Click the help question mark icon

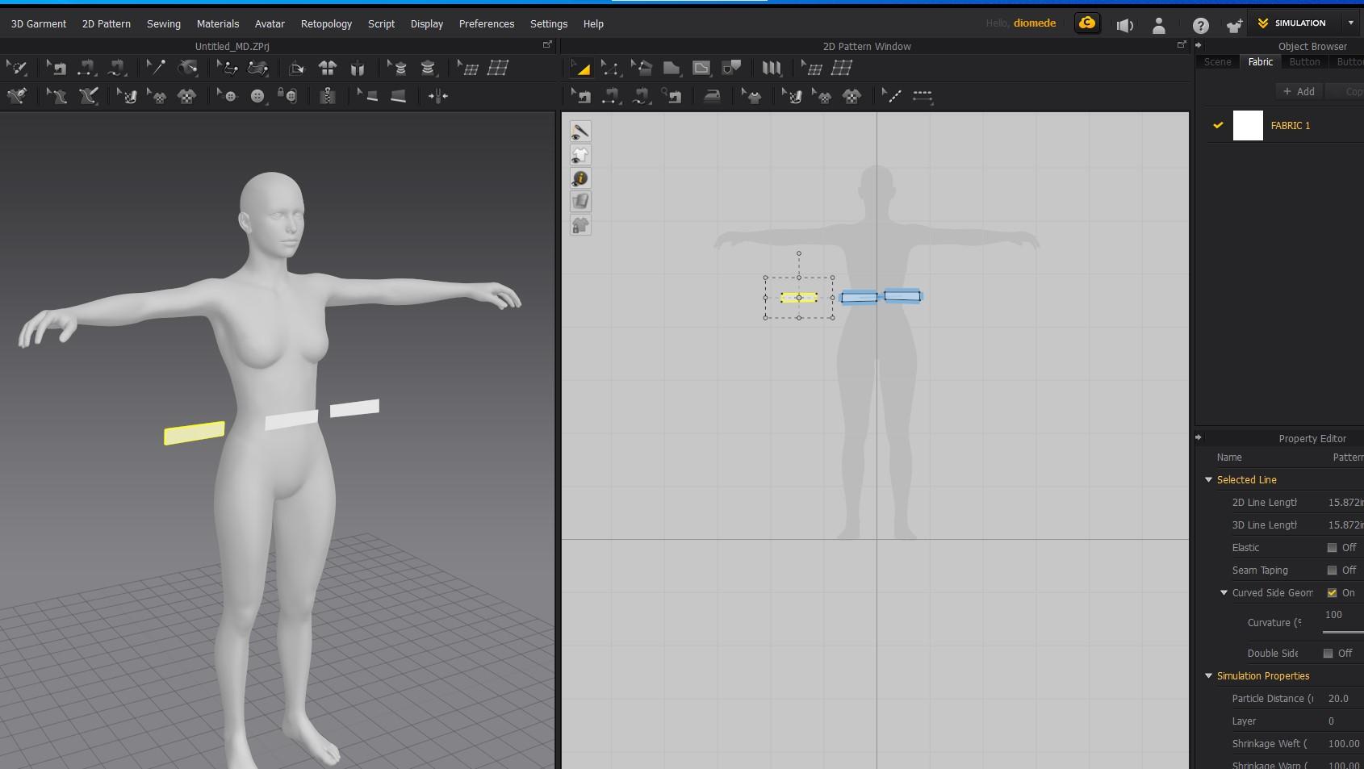pyautogui.click(x=1200, y=25)
